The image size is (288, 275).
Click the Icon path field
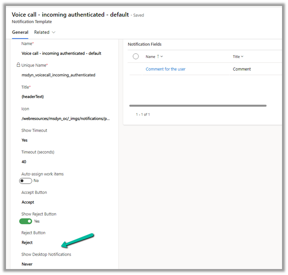(x=65, y=118)
